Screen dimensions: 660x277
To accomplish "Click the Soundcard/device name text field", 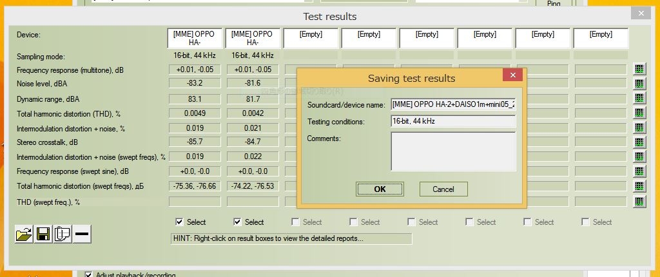I will tap(453, 104).
